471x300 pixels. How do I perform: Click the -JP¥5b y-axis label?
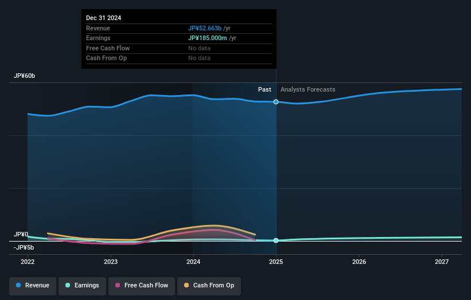(x=24, y=247)
